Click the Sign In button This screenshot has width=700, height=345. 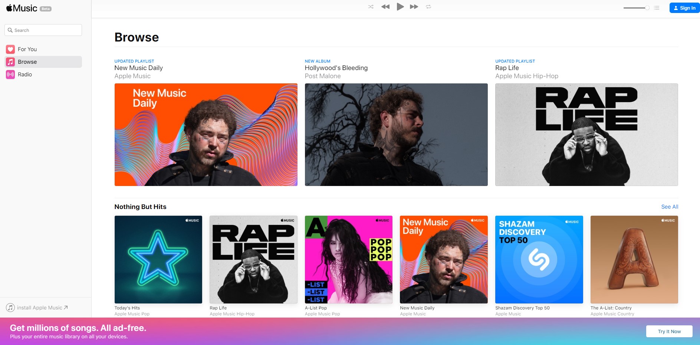[x=684, y=8]
